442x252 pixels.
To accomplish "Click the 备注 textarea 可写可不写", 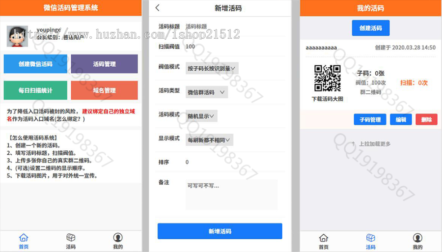I will point(231,195).
